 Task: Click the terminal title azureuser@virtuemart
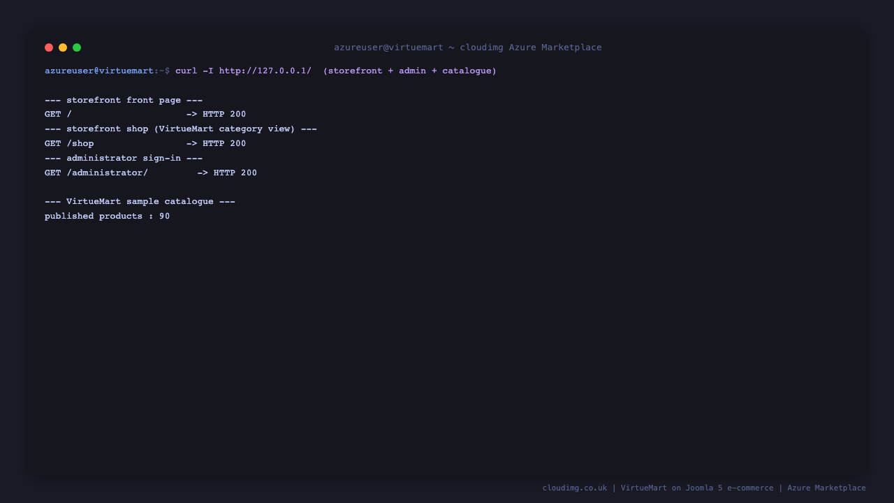pos(388,48)
